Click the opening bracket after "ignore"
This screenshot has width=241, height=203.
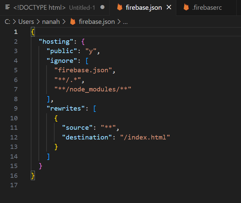pos(87,61)
